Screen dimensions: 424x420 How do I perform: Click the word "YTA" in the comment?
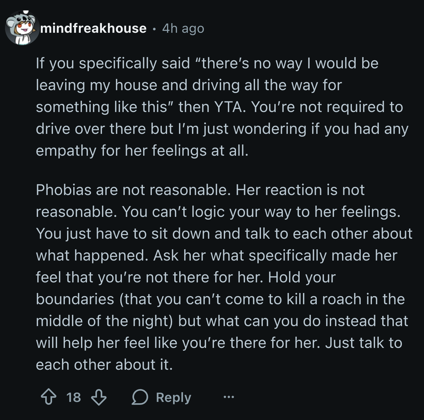tap(228, 107)
